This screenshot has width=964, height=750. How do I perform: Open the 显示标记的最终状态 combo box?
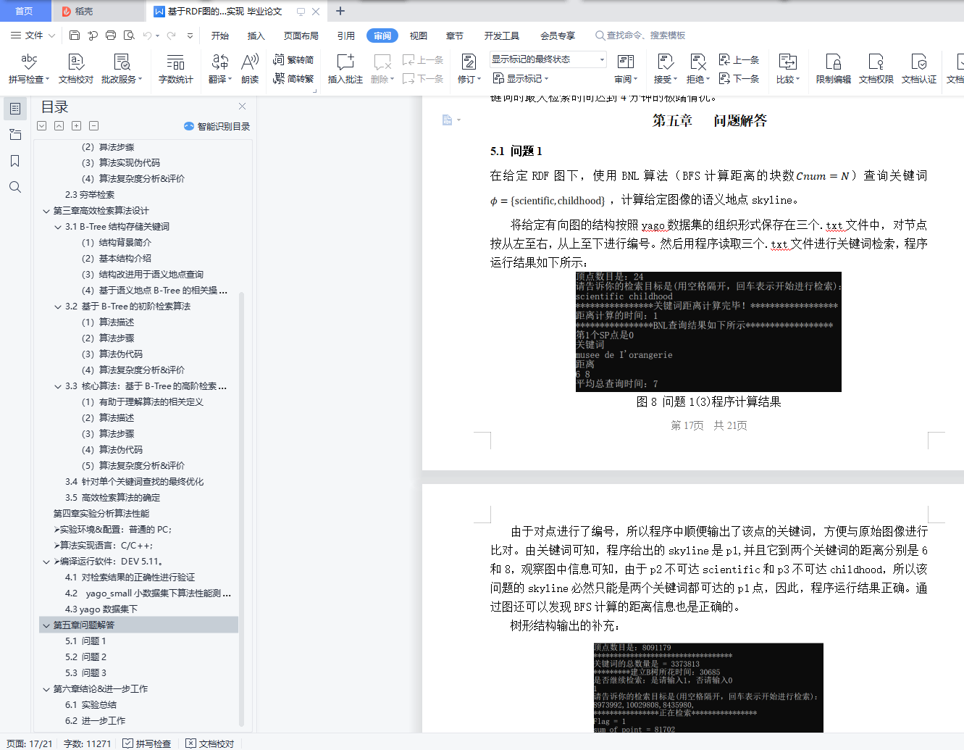(548, 59)
